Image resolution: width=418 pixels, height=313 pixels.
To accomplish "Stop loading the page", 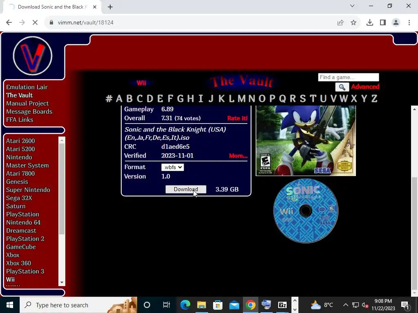I will point(35,23).
